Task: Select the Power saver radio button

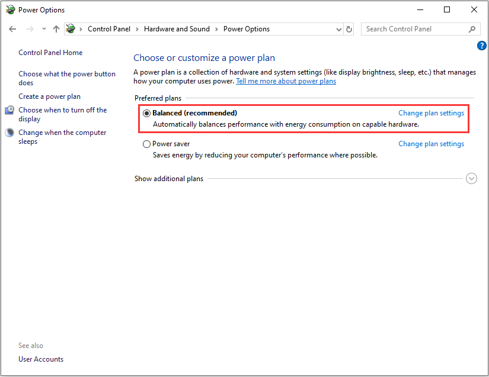Action: [146, 144]
